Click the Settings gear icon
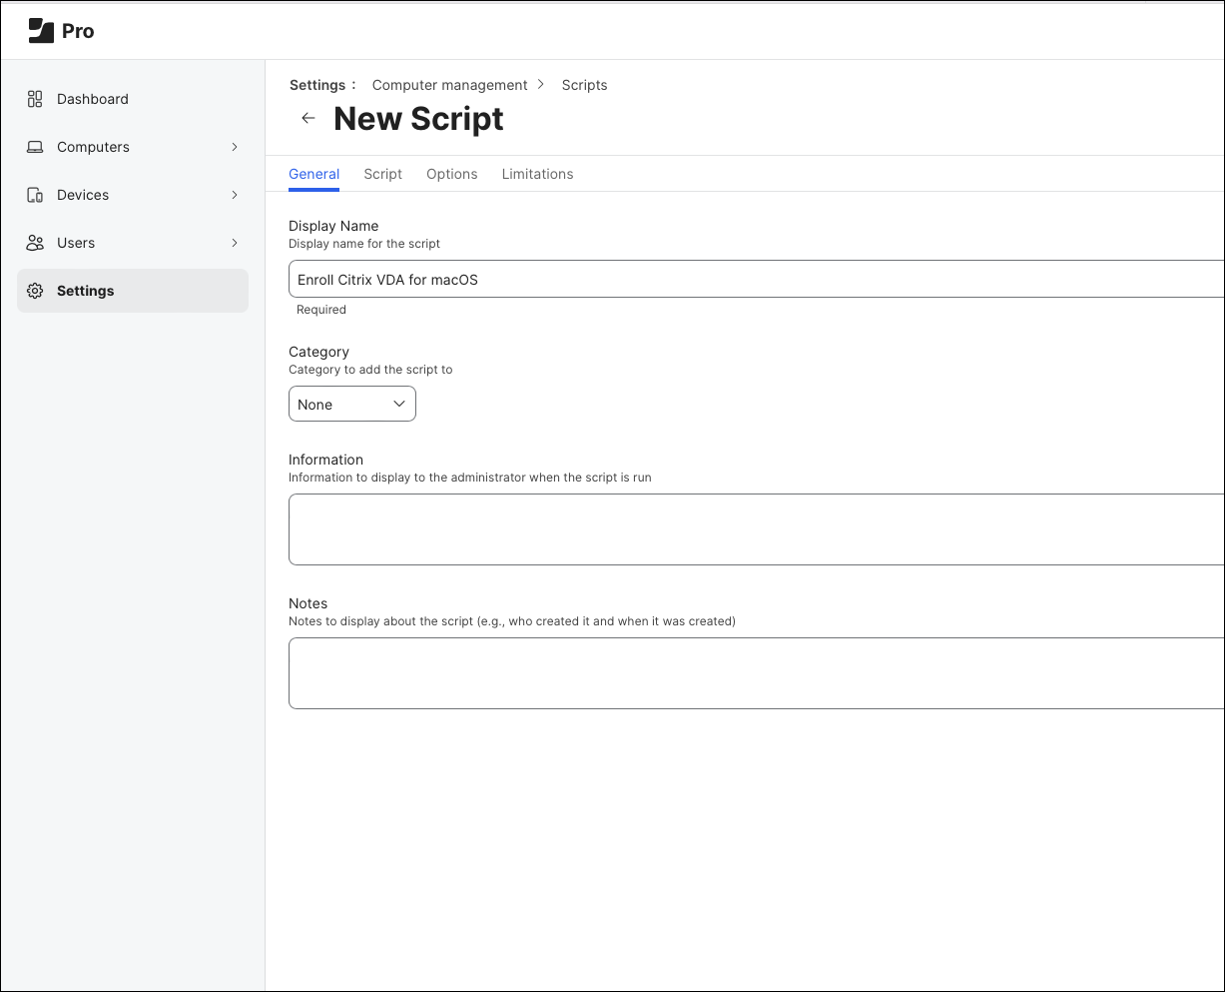 [35, 291]
